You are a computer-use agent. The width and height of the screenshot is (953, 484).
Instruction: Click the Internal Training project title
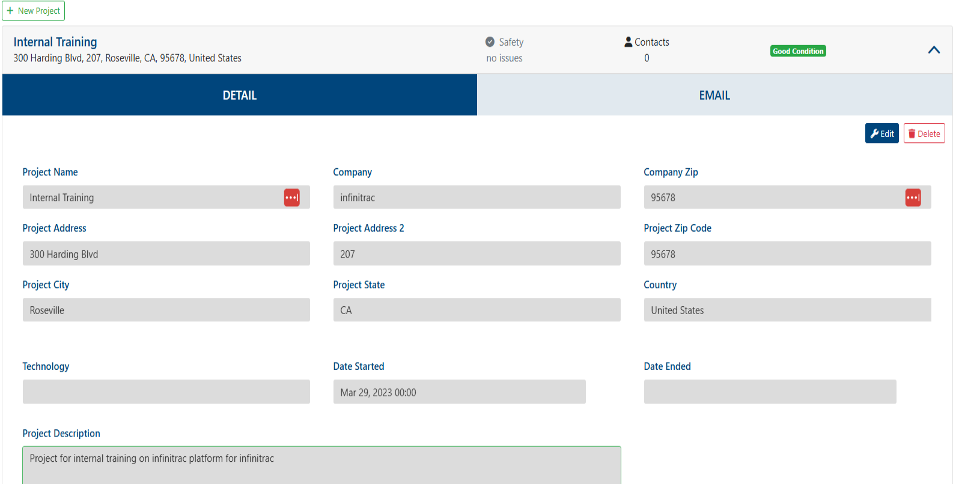click(x=55, y=42)
